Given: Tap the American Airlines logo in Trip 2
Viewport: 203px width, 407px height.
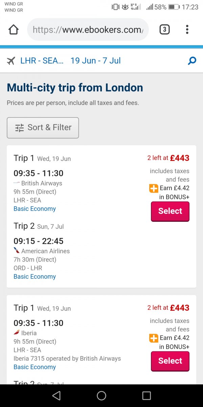Looking at the screenshot, I should [17, 251].
